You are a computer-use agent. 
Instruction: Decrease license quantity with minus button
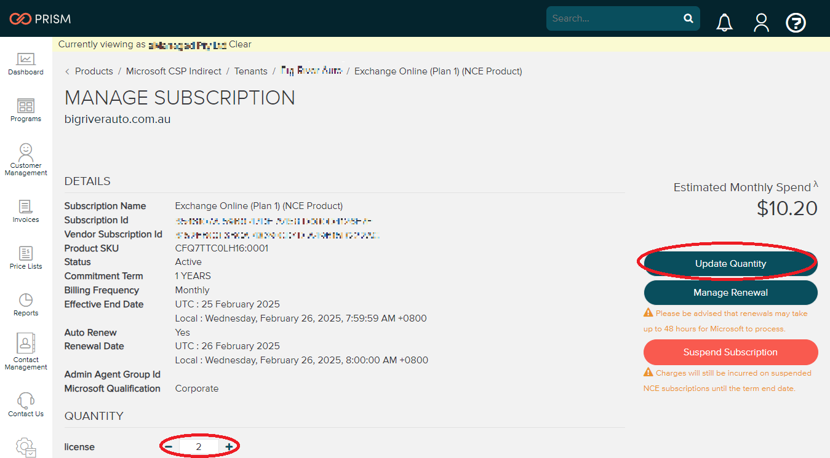pyautogui.click(x=169, y=447)
